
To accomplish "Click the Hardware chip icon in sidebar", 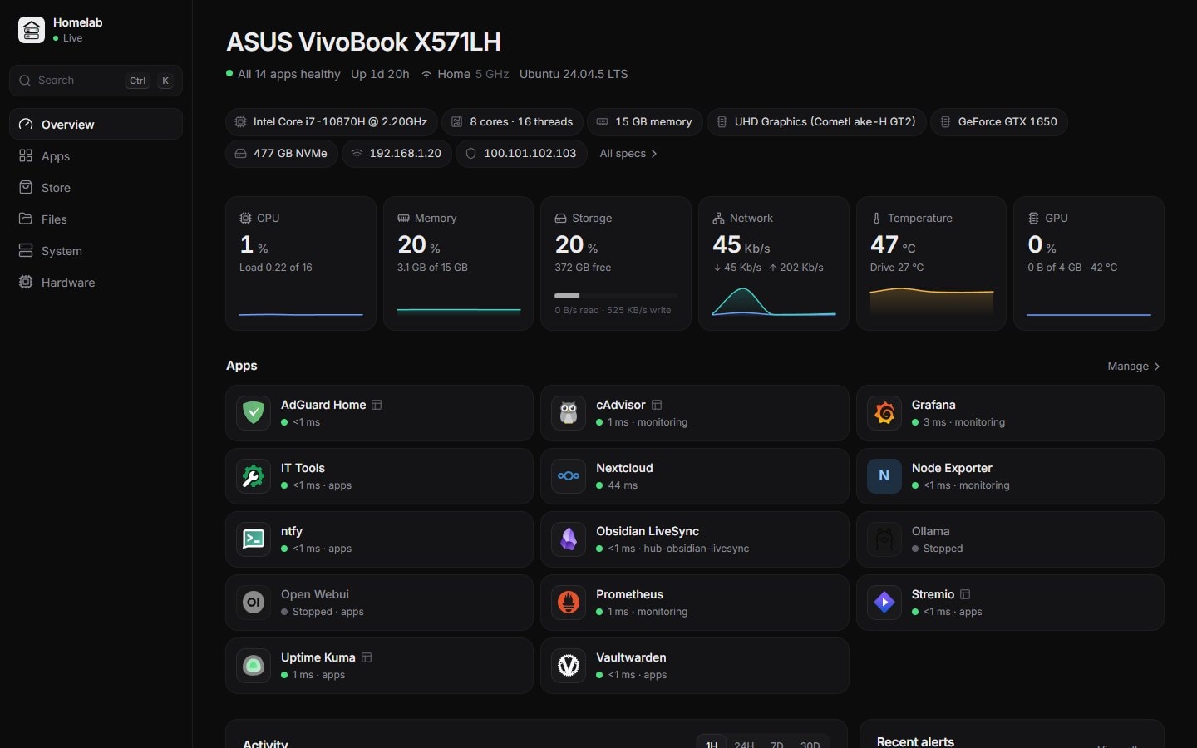I will tap(26, 282).
